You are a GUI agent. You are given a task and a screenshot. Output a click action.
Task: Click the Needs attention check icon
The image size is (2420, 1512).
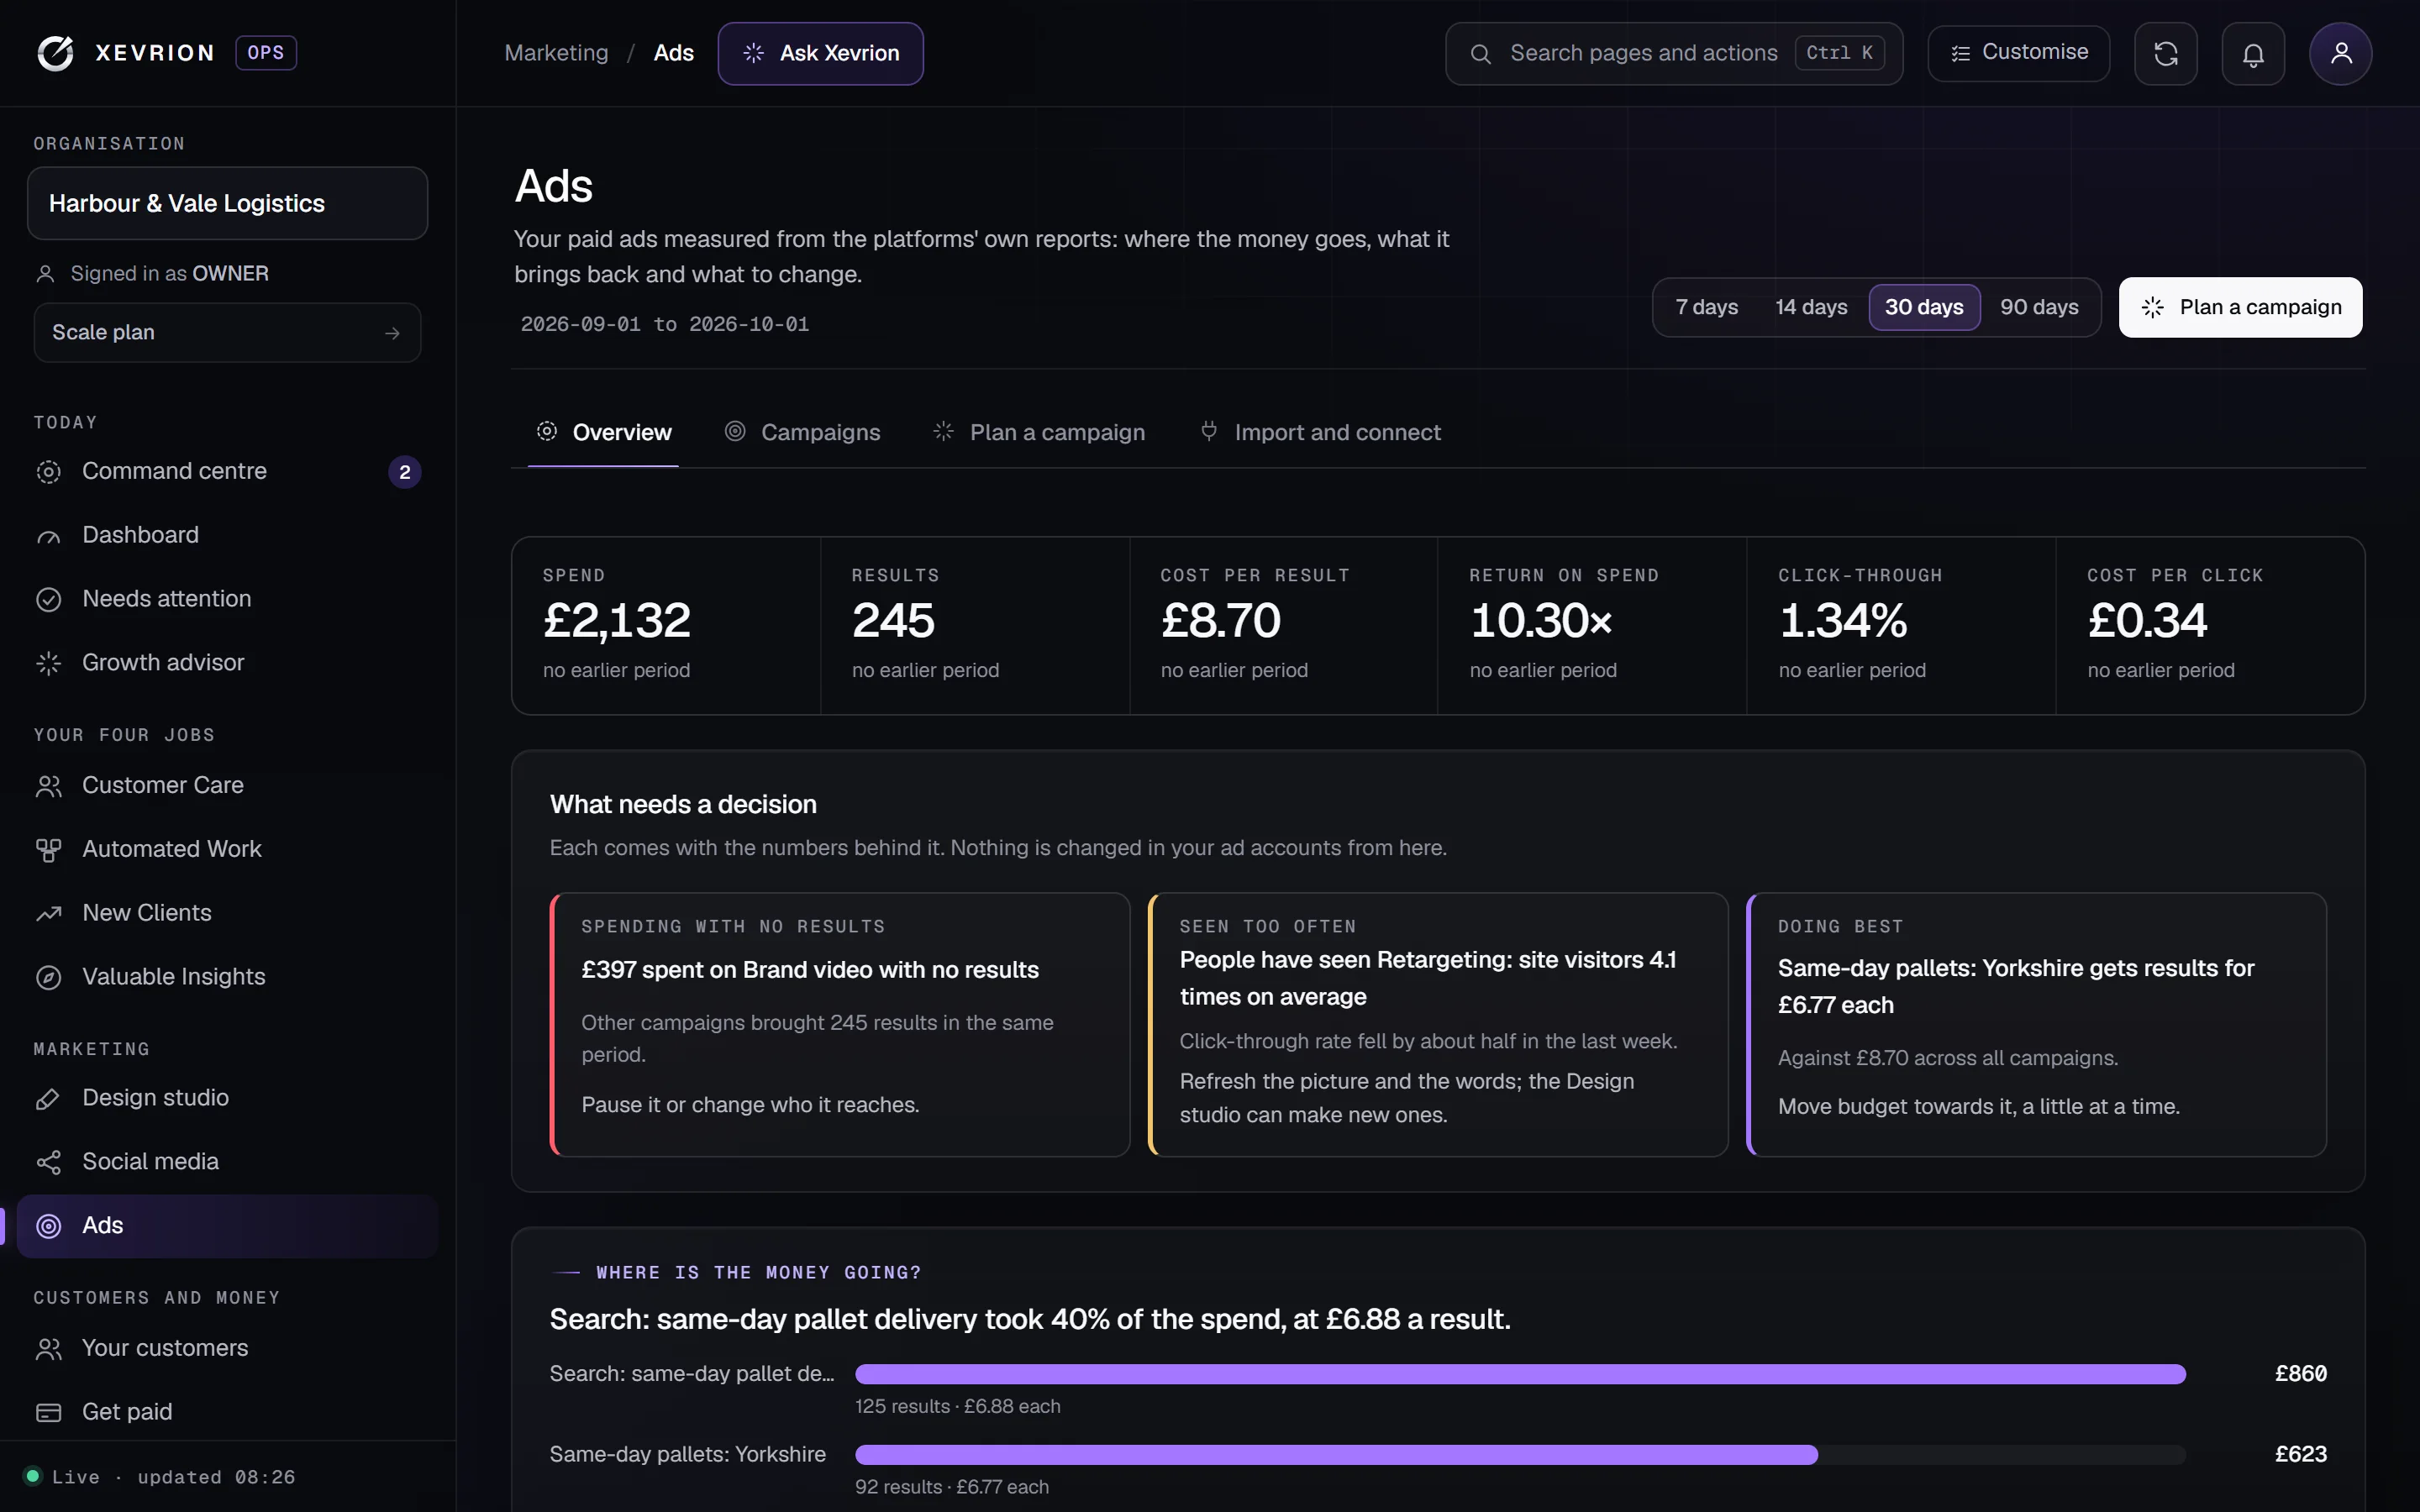coord(48,600)
